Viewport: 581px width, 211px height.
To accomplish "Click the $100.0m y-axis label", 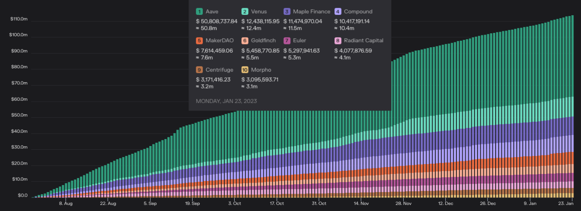I will tap(18, 35).
